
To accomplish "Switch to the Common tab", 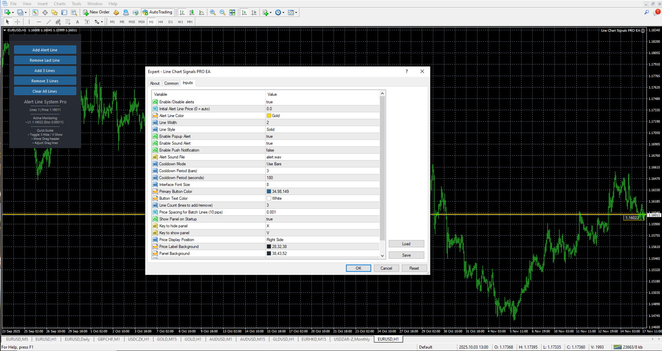I will (x=171, y=83).
